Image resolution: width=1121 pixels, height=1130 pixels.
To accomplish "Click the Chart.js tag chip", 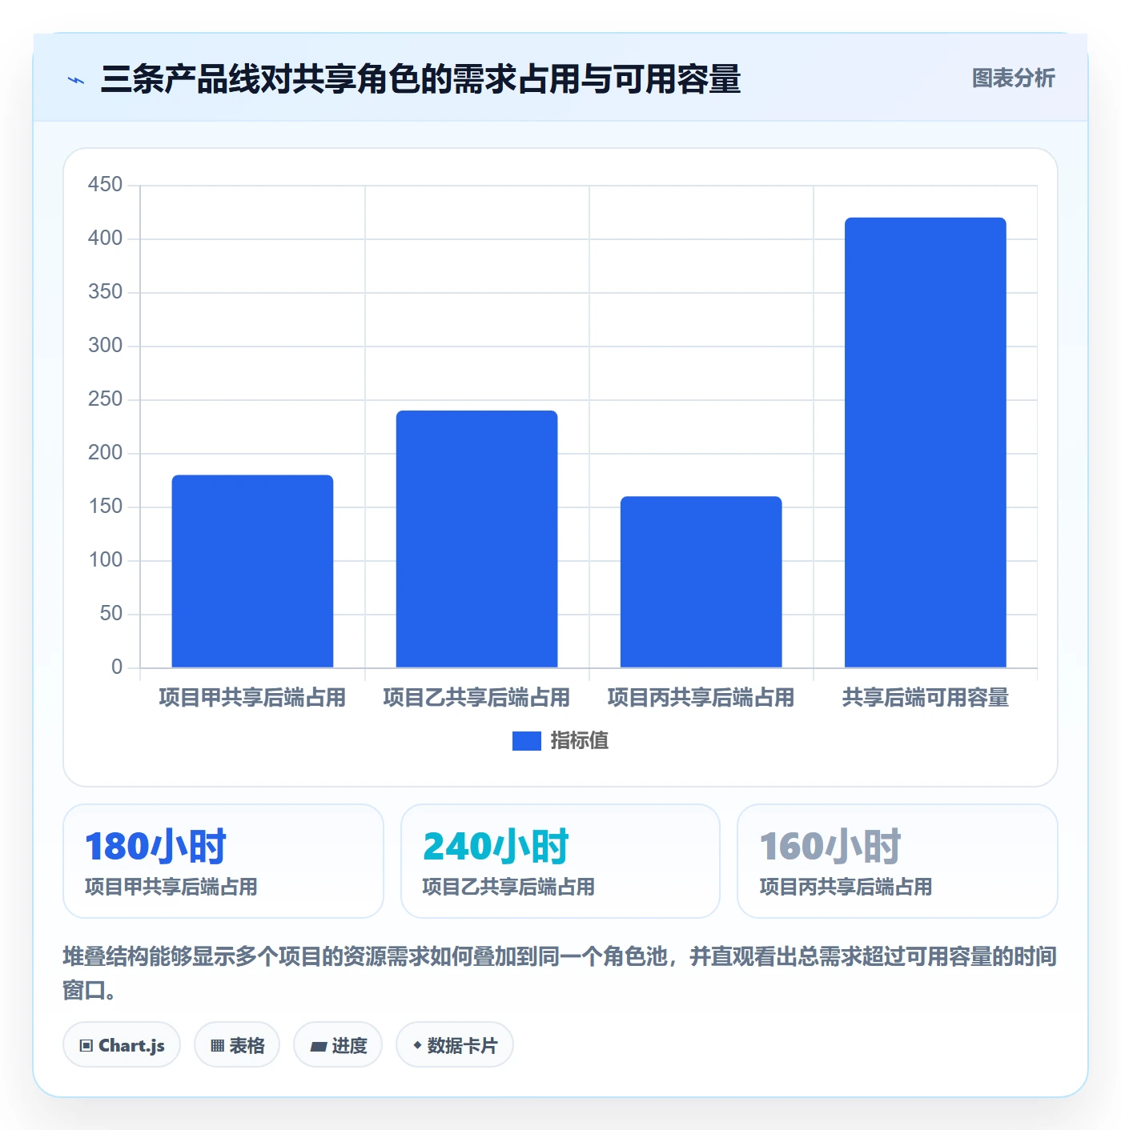I will pos(122,1045).
